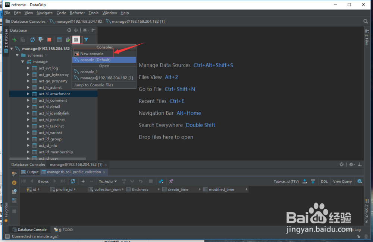373x242 pixels.
Task: Click reload page icon in result toolbar
Action: click(x=73, y=181)
